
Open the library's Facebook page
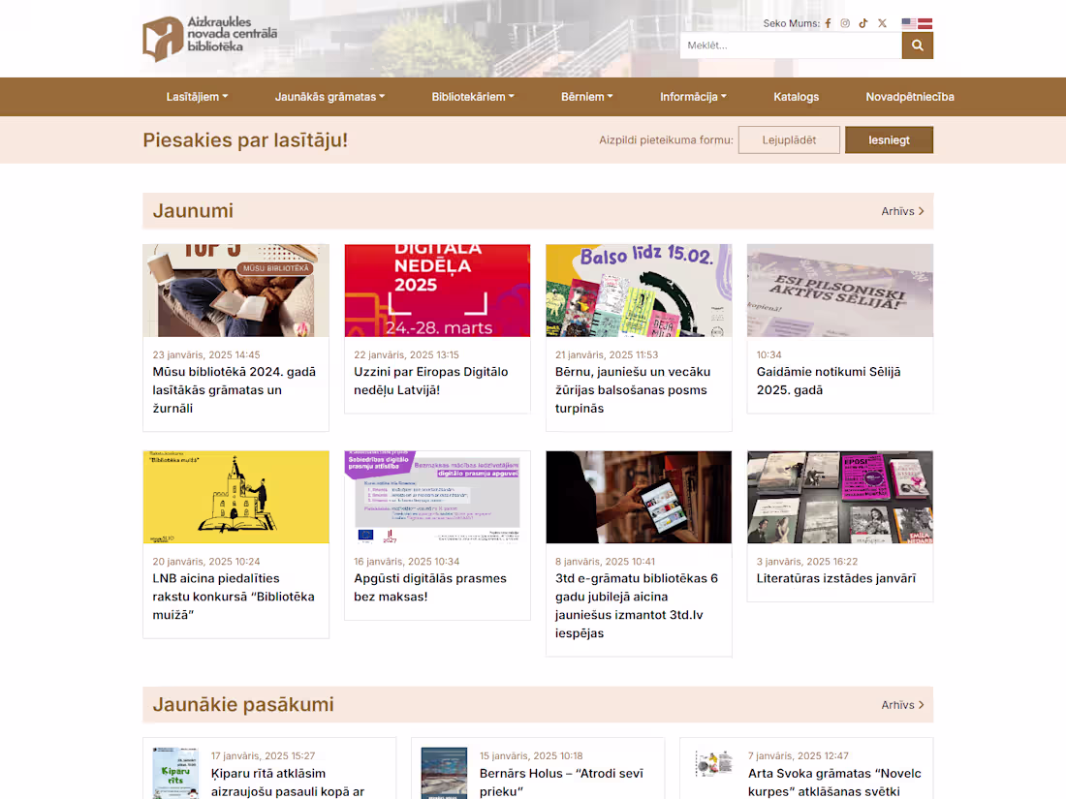(828, 22)
